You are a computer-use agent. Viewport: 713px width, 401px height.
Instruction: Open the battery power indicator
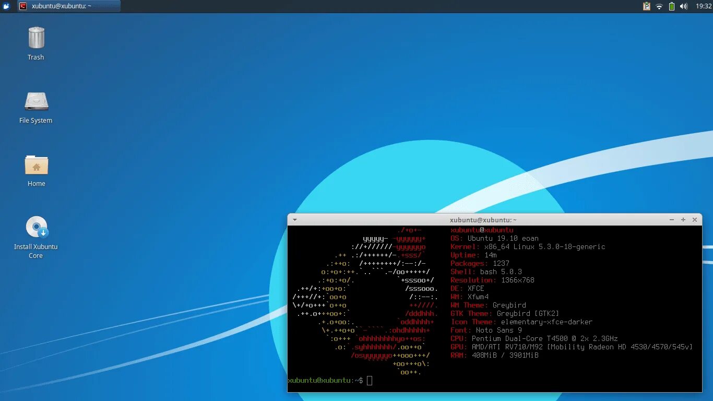pos(672,6)
